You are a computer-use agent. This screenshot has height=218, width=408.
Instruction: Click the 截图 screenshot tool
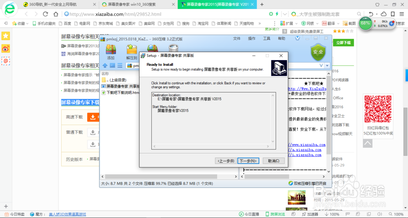(349, 23)
